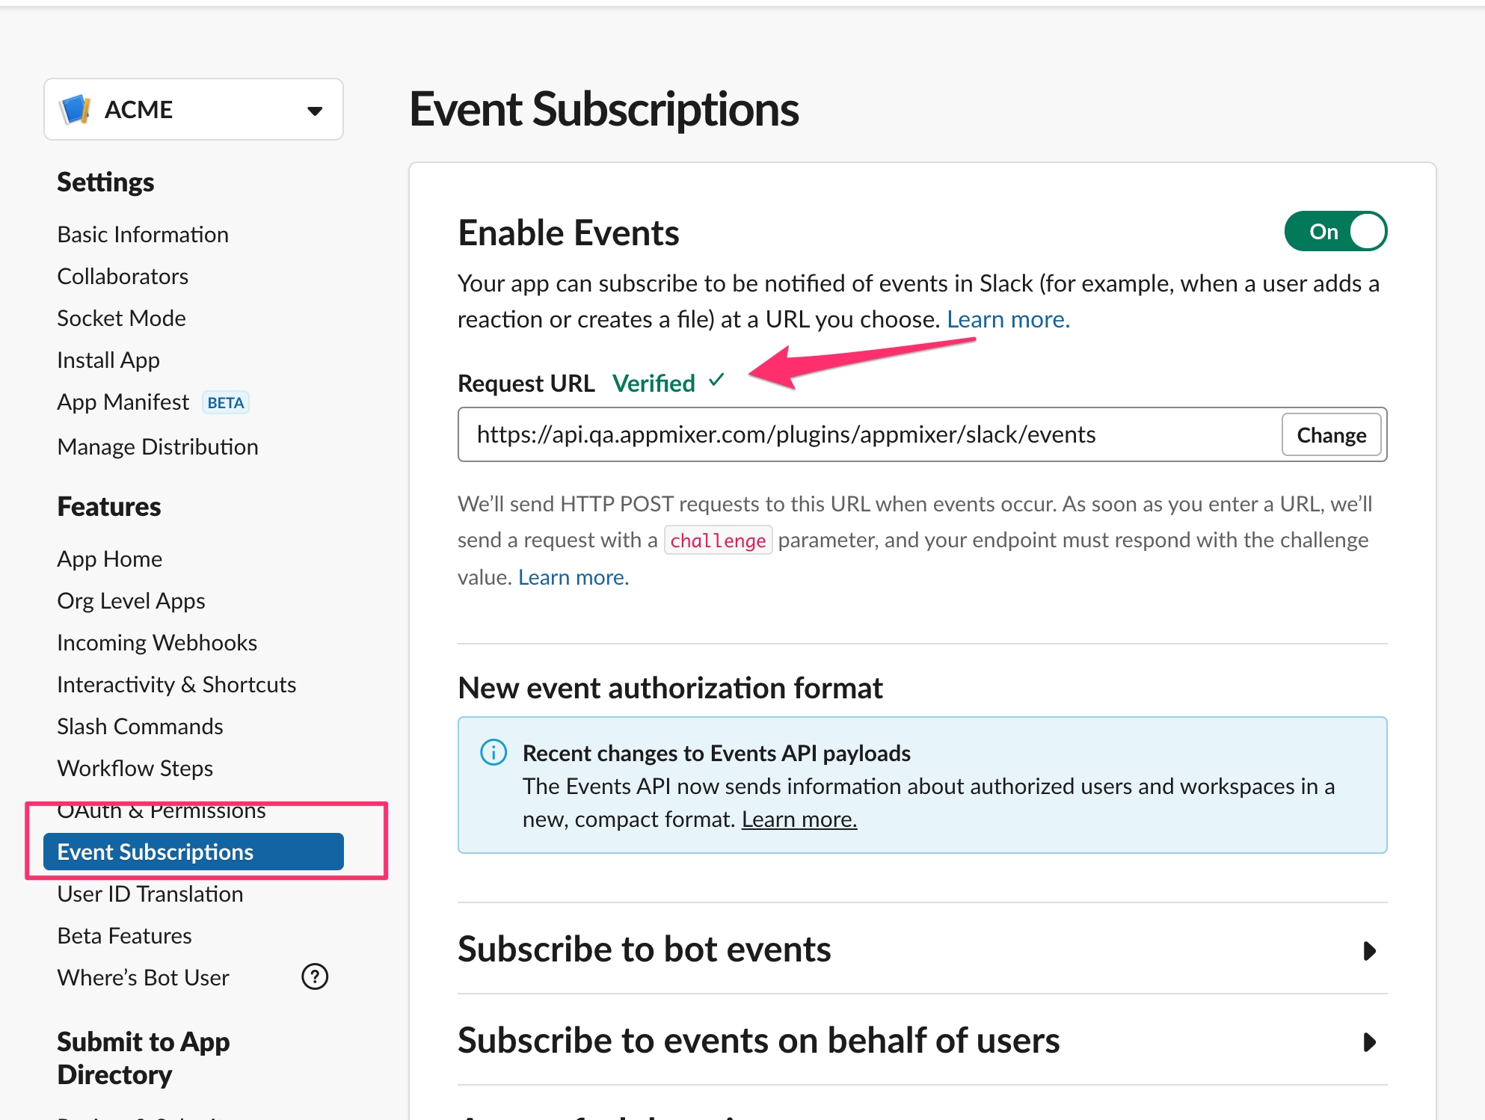
Task: Click the help question mark icon
Action: (315, 976)
